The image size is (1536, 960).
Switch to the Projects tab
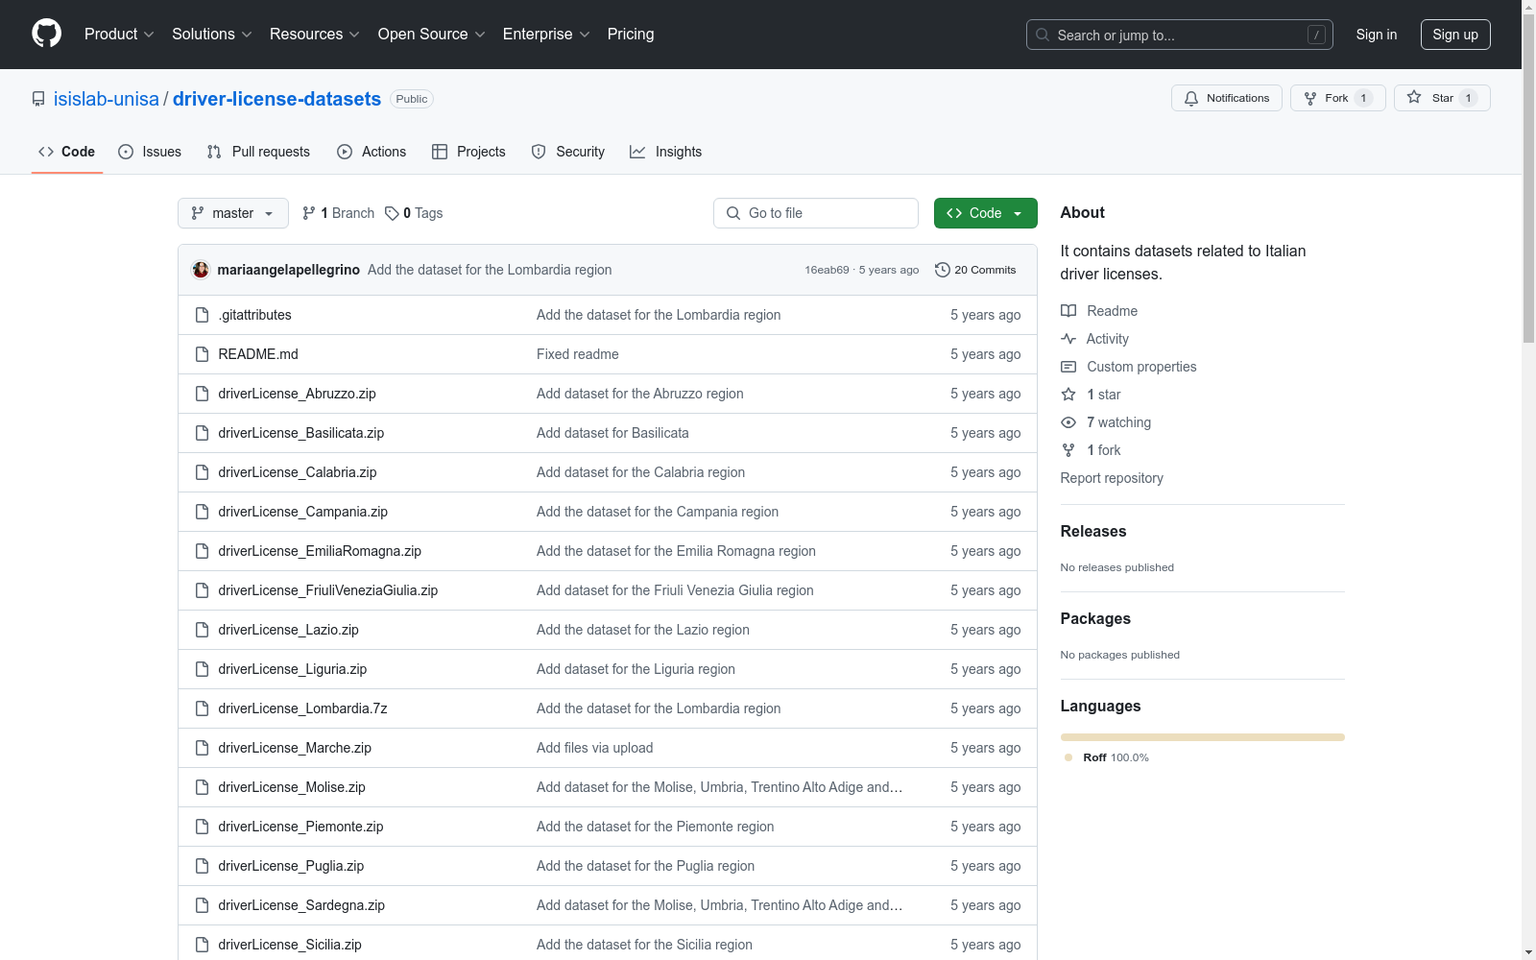[x=468, y=152]
